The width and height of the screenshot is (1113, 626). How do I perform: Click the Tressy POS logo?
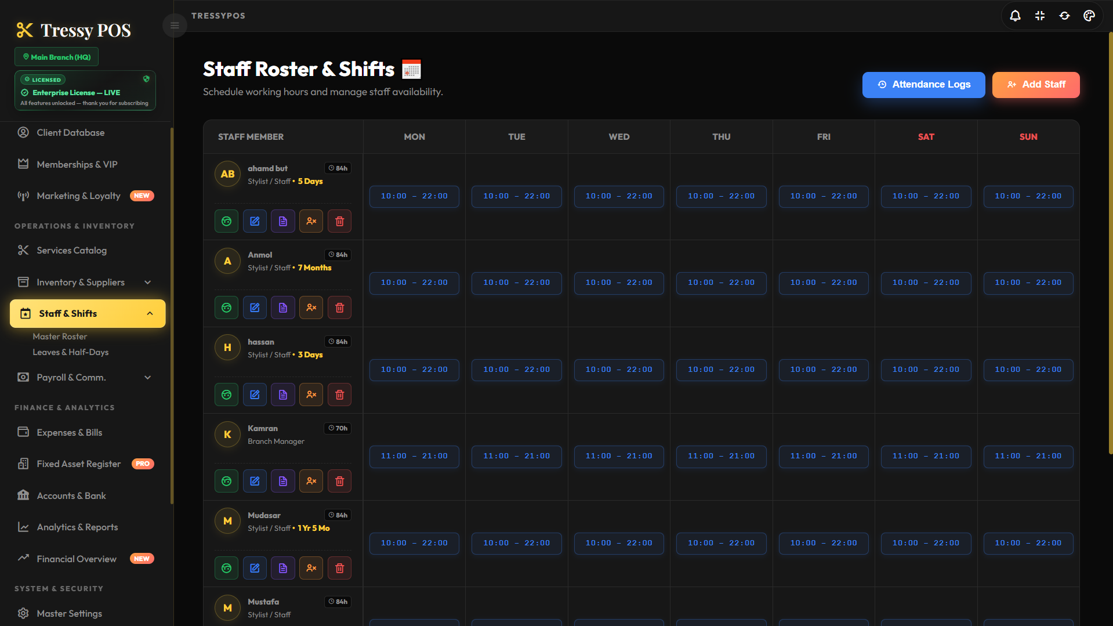74,30
